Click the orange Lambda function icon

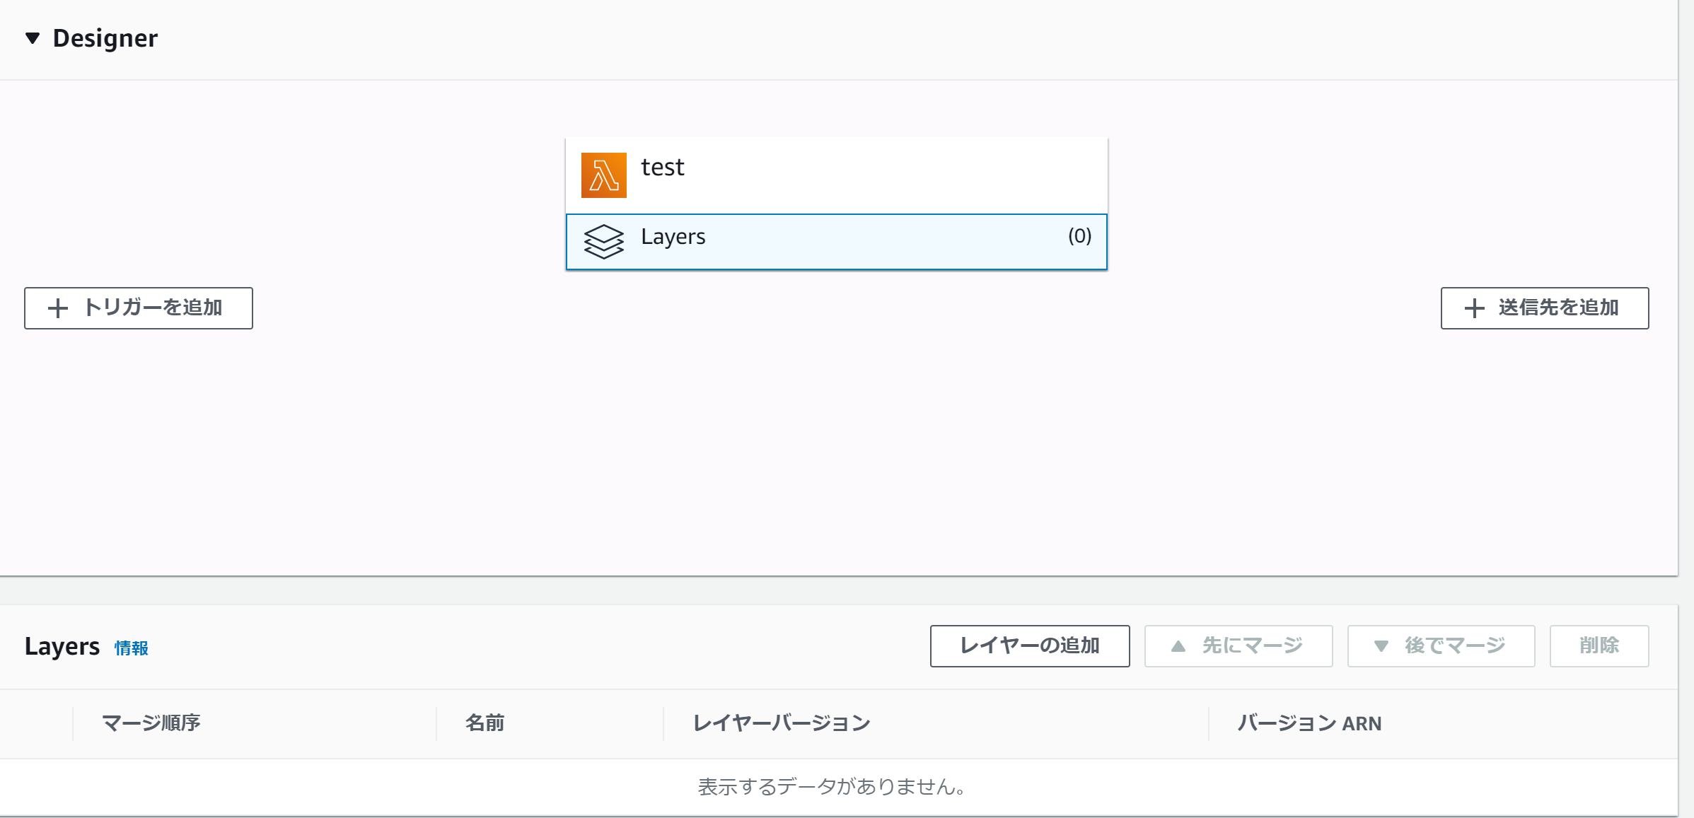603,175
